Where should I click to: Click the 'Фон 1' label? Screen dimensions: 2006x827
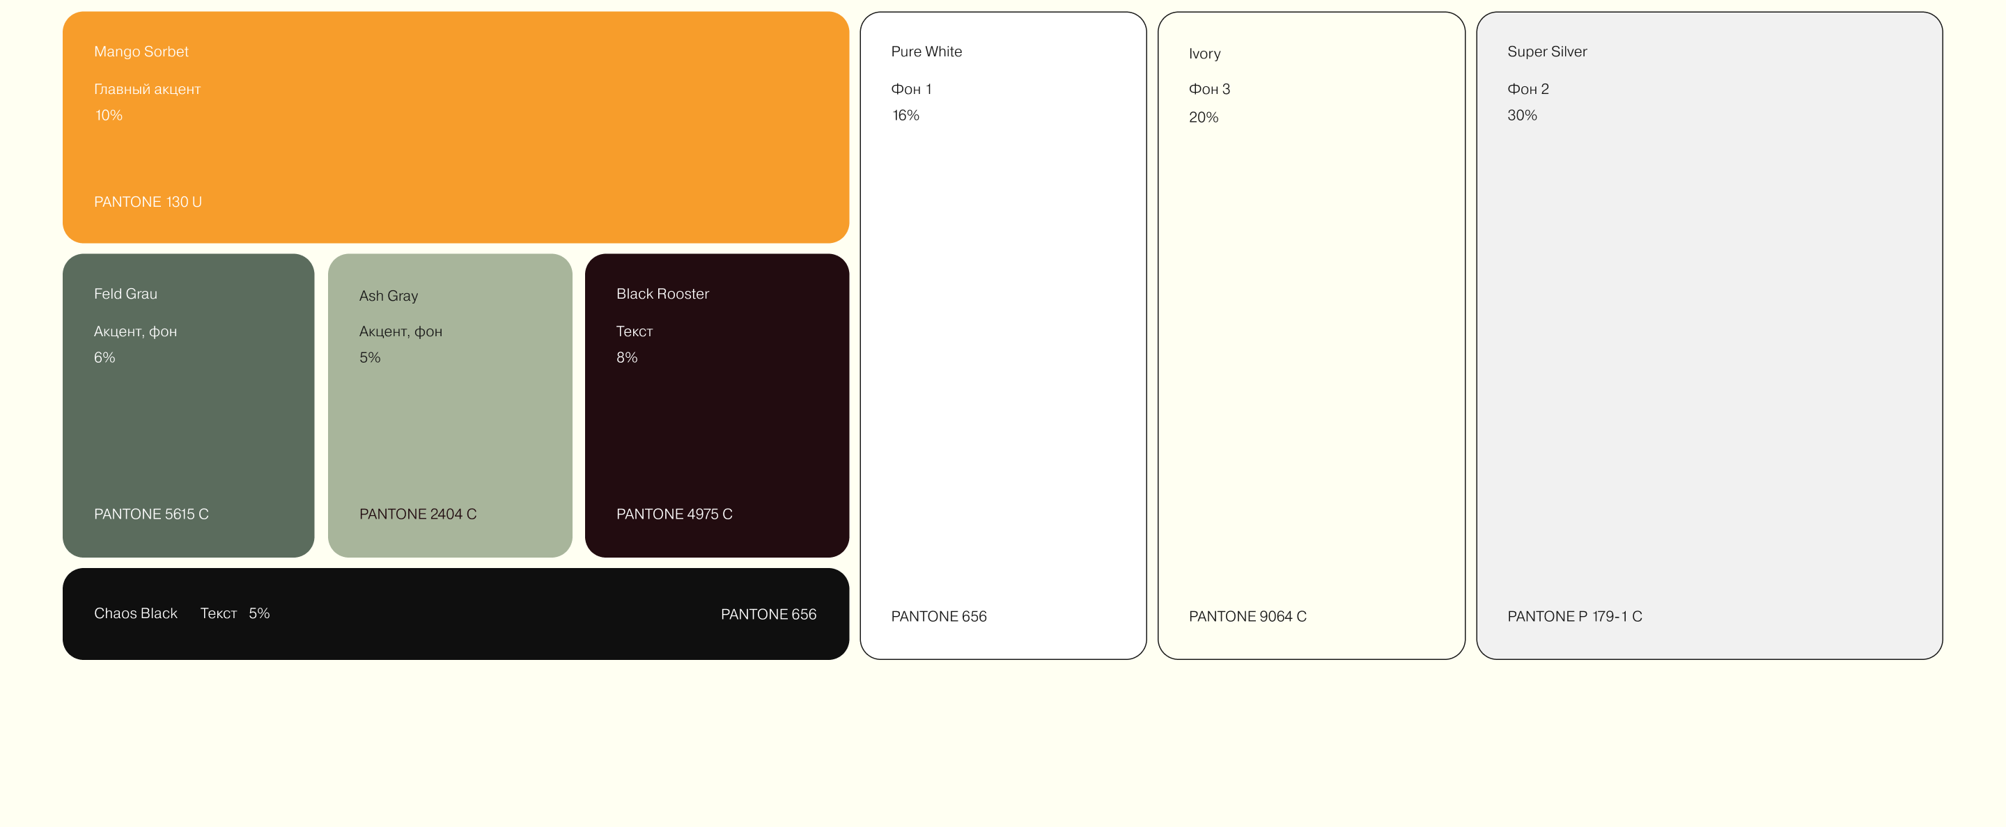coord(911,90)
